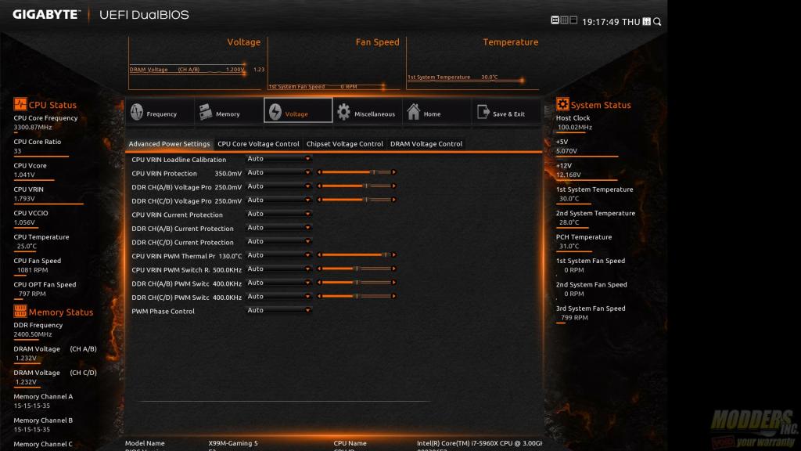801x451 pixels.
Task: Open the CPU VRIN Current Protection dropdown
Action: [279, 215]
